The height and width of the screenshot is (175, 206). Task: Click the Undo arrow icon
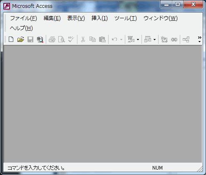tap(114, 39)
